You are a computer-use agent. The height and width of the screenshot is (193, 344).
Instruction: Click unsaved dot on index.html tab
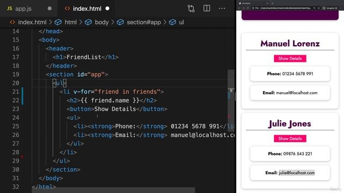tap(107, 9)
